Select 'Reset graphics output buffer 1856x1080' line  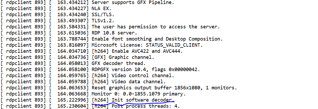[164, 88]
